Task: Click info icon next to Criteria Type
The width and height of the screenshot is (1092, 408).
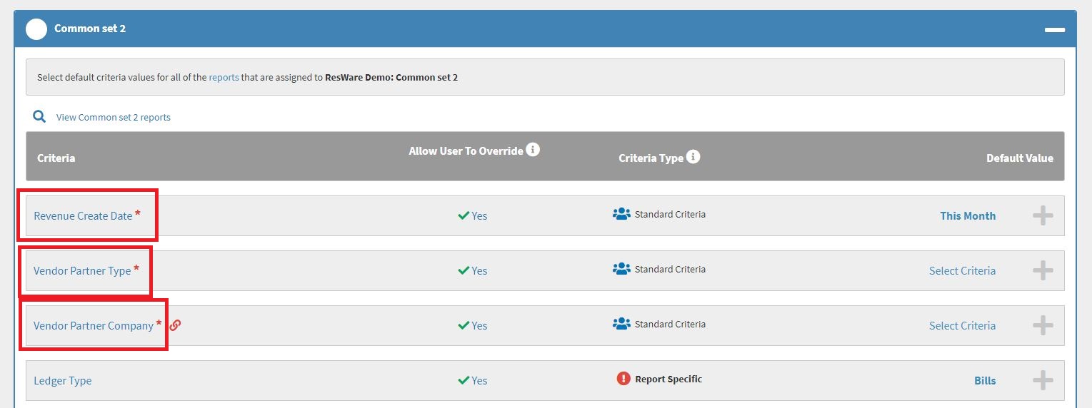Action: [x=693, y=157]
